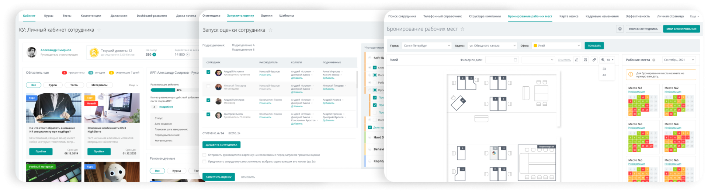Click the info icon beside 'Рабочие места'
The image size is (708, 192).
654,60
